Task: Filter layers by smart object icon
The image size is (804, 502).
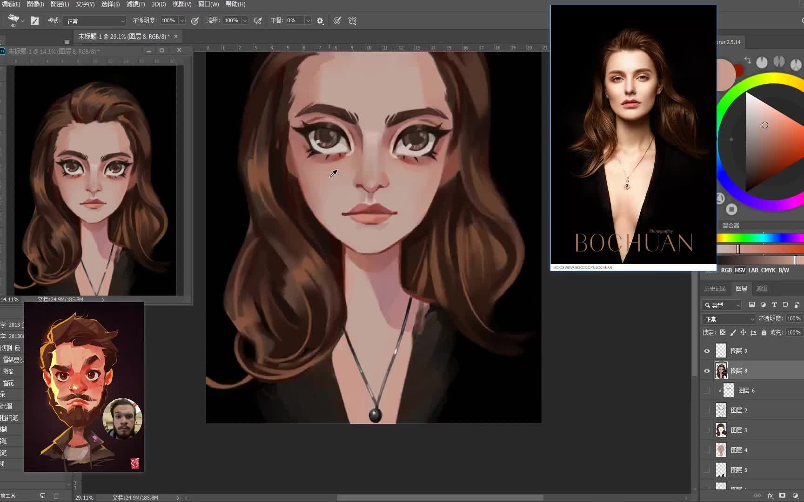Action: click(797, 305)
